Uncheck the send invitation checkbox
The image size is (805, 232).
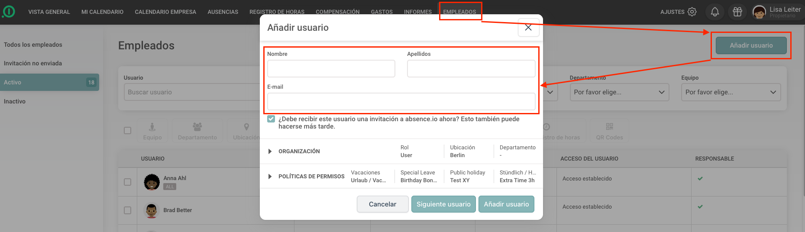(x=271, y=119)
